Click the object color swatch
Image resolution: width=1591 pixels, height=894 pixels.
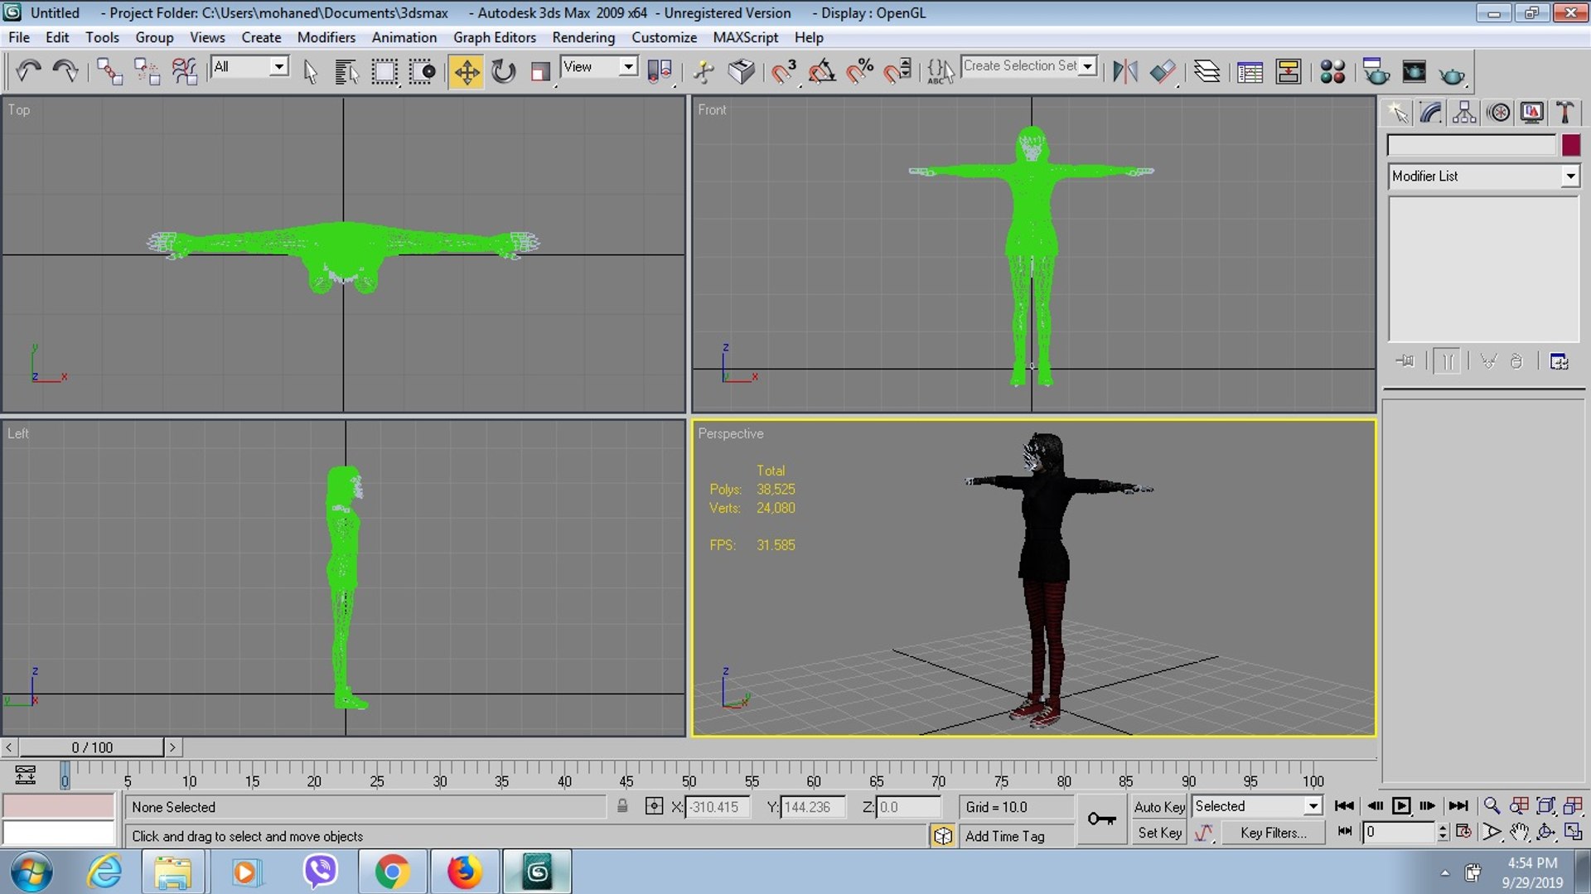click(1571, 145)
